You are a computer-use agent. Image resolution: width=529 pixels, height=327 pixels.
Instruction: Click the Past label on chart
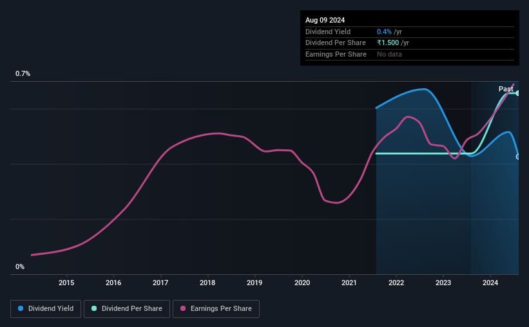pyautogui.click(x=506, y=89)
